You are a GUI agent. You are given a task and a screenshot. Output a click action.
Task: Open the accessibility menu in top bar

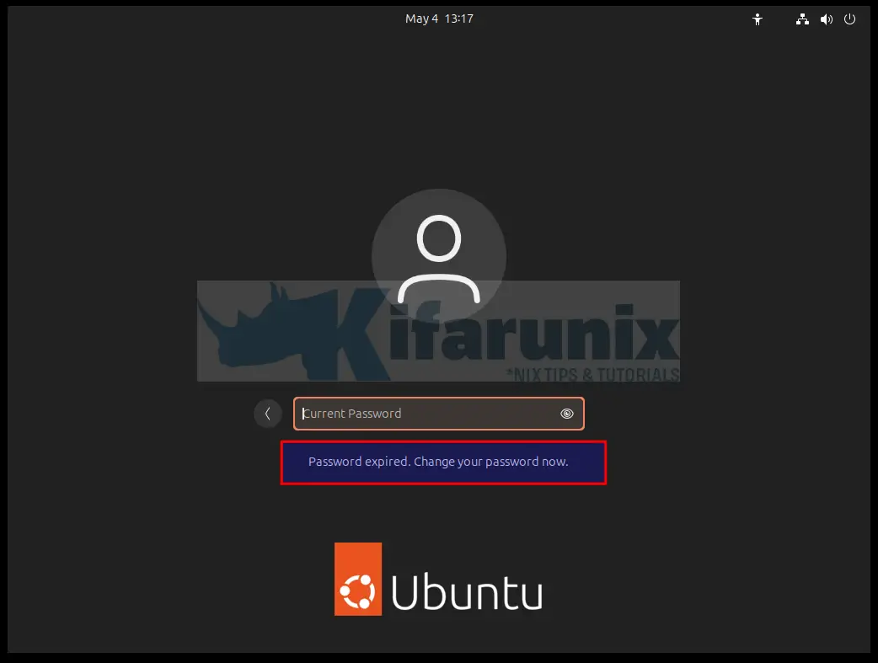tap(758, 19)
